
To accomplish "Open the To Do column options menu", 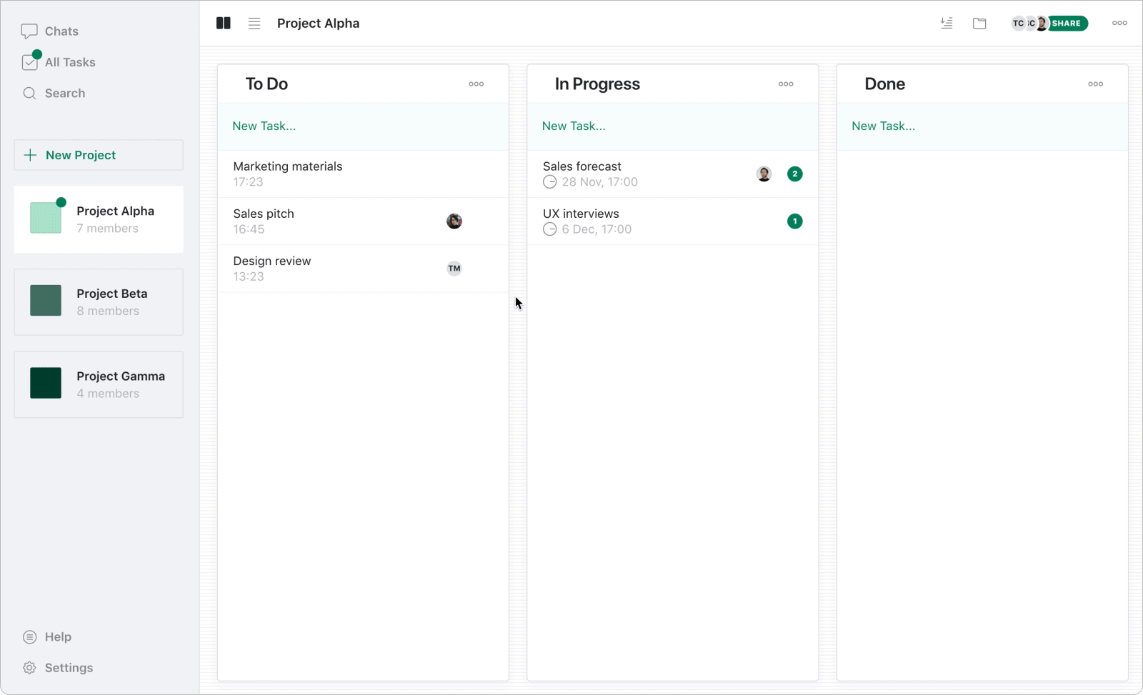I will tap(476, 84).
